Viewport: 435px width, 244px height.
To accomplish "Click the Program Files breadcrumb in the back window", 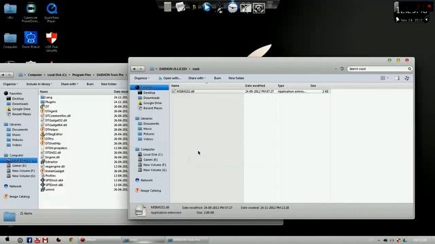I will tap(82, 75).
